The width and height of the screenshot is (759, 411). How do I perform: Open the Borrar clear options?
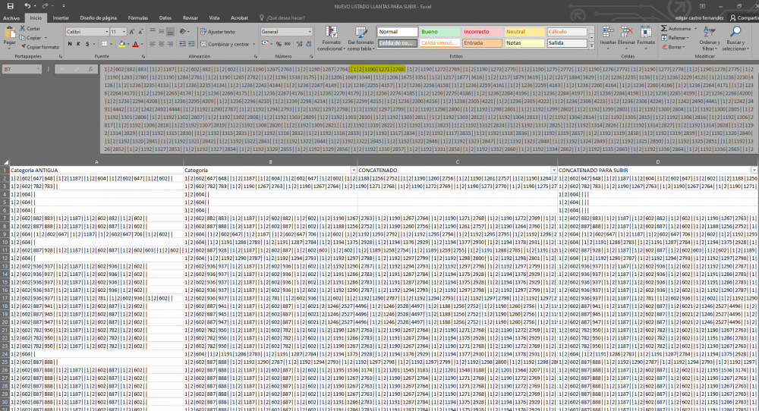(x=672, y=47)
